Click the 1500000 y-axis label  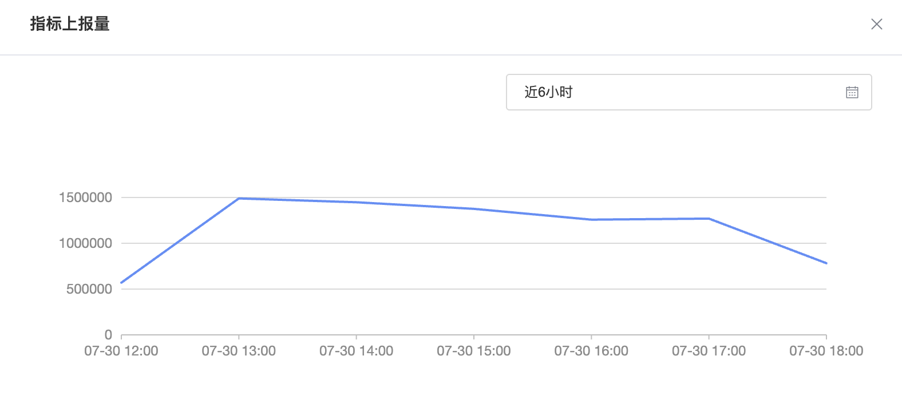[85, 197]
